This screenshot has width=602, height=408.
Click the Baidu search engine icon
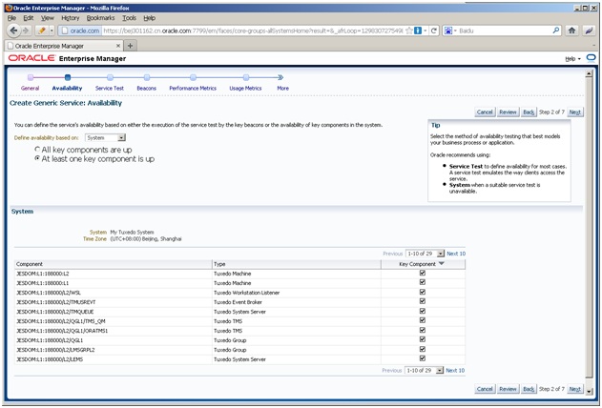point(448,31)
